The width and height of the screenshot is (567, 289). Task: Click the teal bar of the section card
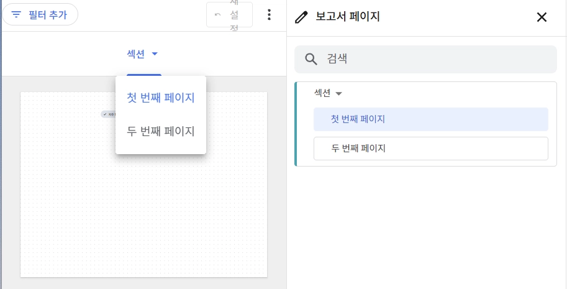(x=296, y=124)
